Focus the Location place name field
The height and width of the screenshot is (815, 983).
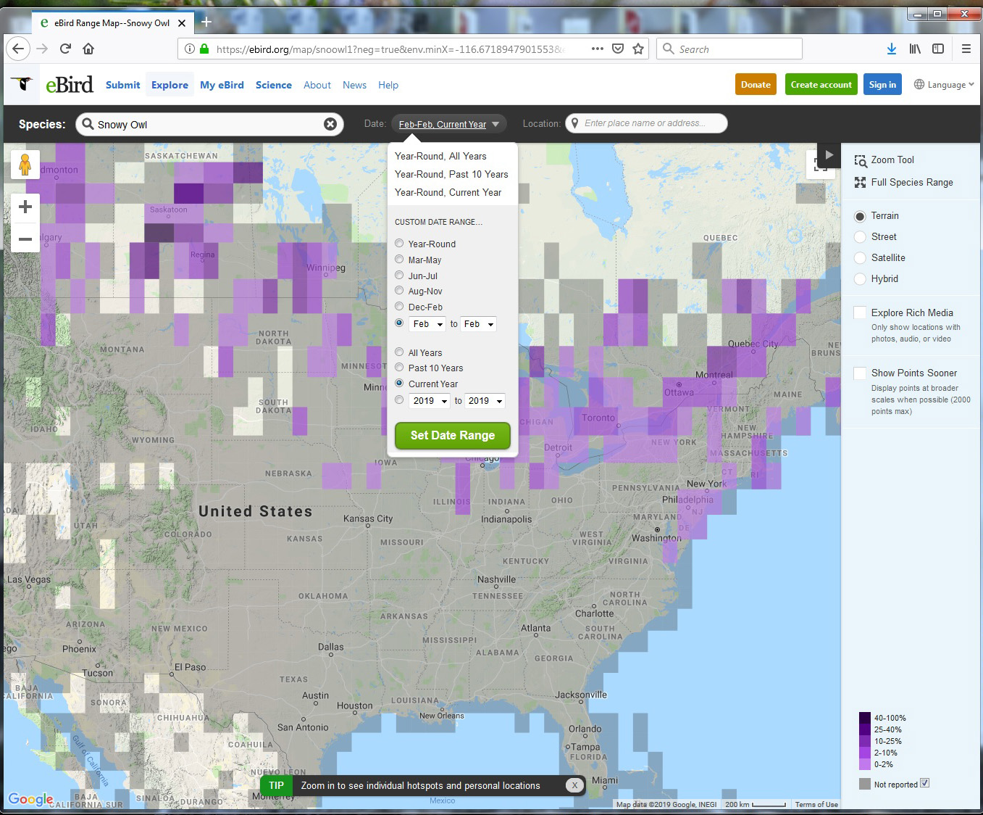[646, 123]
